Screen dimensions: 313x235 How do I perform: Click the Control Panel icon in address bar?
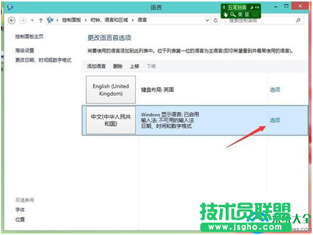(50, 20)
